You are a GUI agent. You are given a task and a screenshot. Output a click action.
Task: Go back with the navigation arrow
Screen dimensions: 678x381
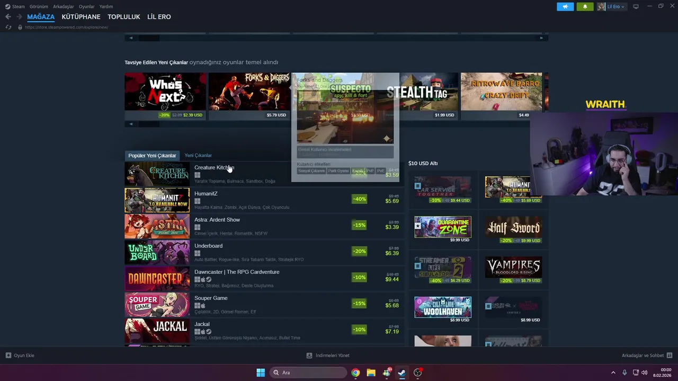pos(8,17)
